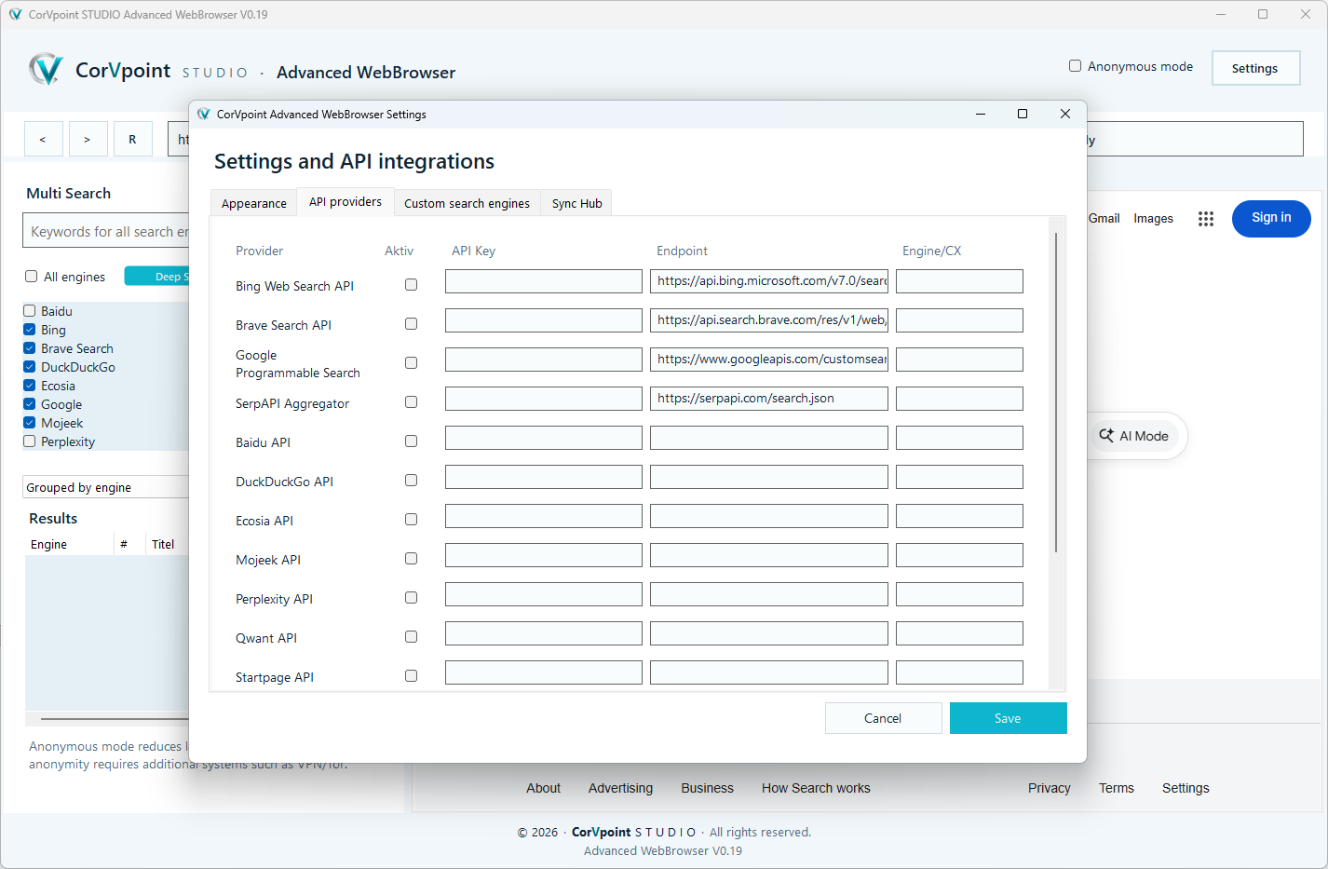Uncheck Brave Search engine checkbox
Screen dimensions: 1328x869
tap(30, 348)
